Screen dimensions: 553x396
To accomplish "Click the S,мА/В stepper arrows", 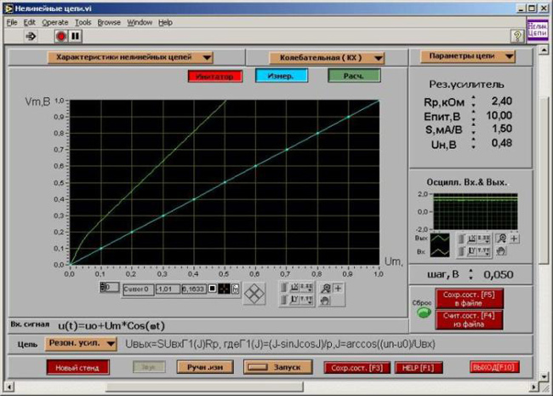I will point(473,129).
